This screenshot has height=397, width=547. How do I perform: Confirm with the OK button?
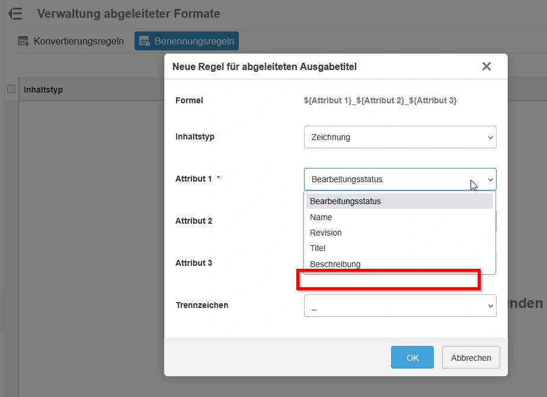pos(412,357)
